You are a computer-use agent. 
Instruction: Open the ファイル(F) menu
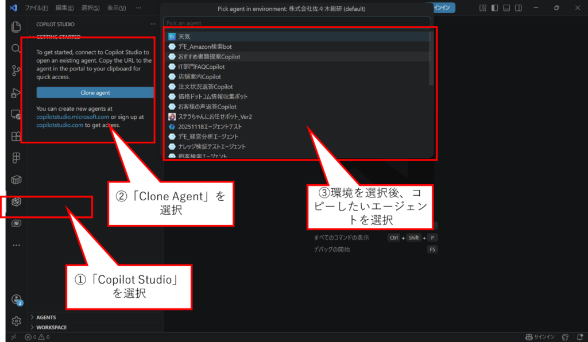[36, 8]
